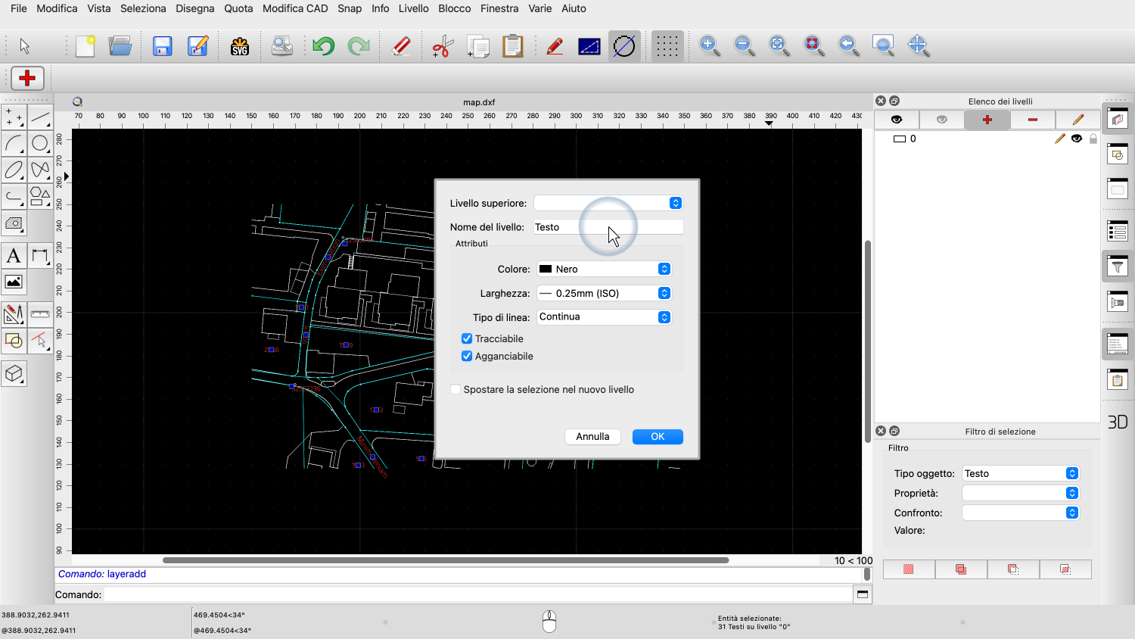Select the scissors Cut icon
Screen dimensions: 1135x639
pos(443,47)
